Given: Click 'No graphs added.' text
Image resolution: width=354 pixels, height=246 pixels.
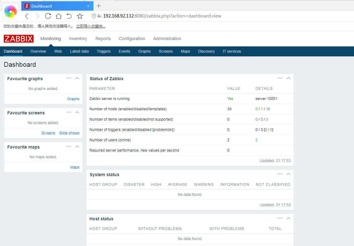Looking at the screenshot, I should [43, 89].
